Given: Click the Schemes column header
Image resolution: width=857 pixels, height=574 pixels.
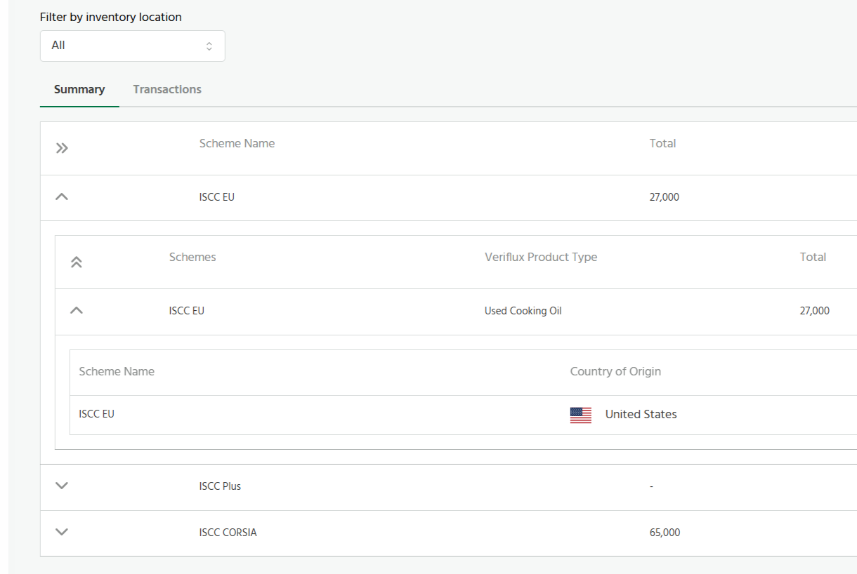Looking at the screenshot, I should click(192, 257).
